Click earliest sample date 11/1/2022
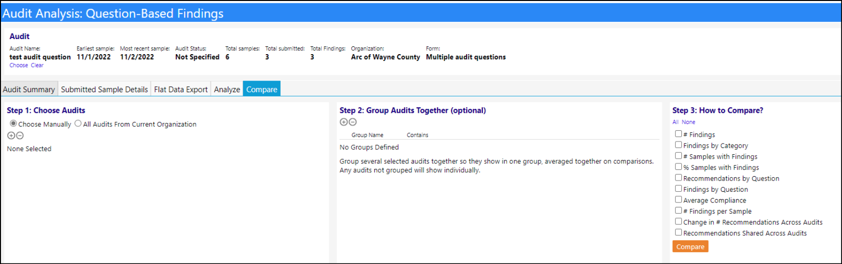842x264 pixels. tap(94, 57)
